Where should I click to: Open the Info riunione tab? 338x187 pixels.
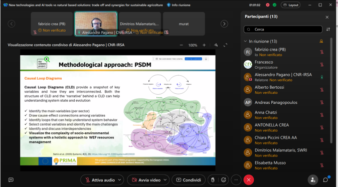tap(179, 5)
